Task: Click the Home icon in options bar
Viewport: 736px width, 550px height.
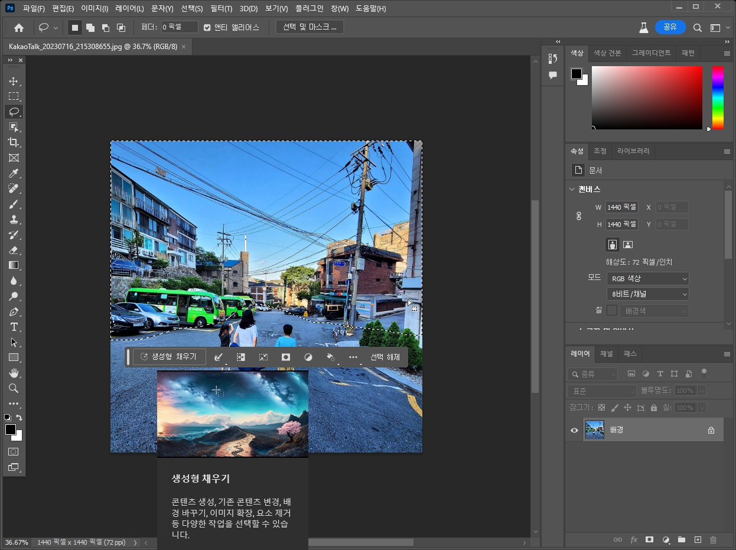Action: click(19, 27)
